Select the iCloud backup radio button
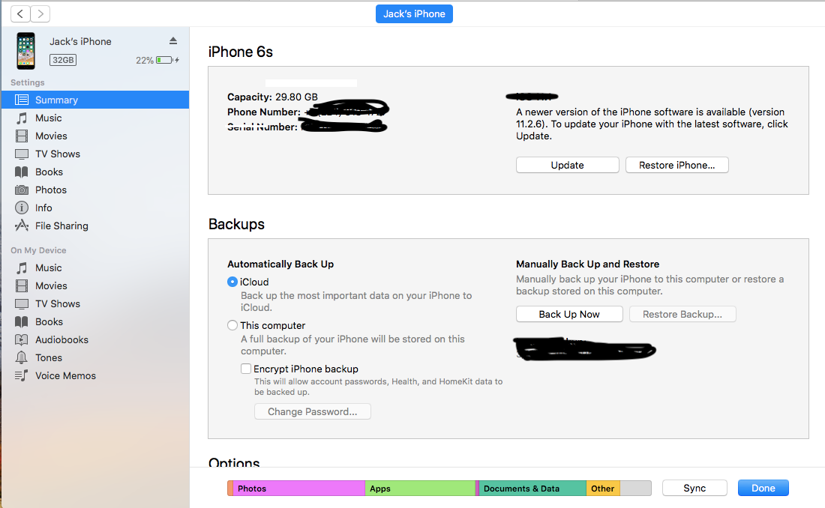 pos(232,282)
